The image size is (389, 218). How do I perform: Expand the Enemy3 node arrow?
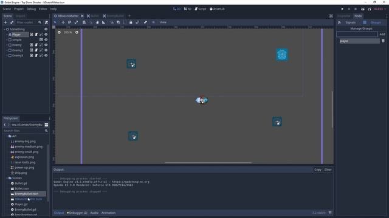pos(7,56)
